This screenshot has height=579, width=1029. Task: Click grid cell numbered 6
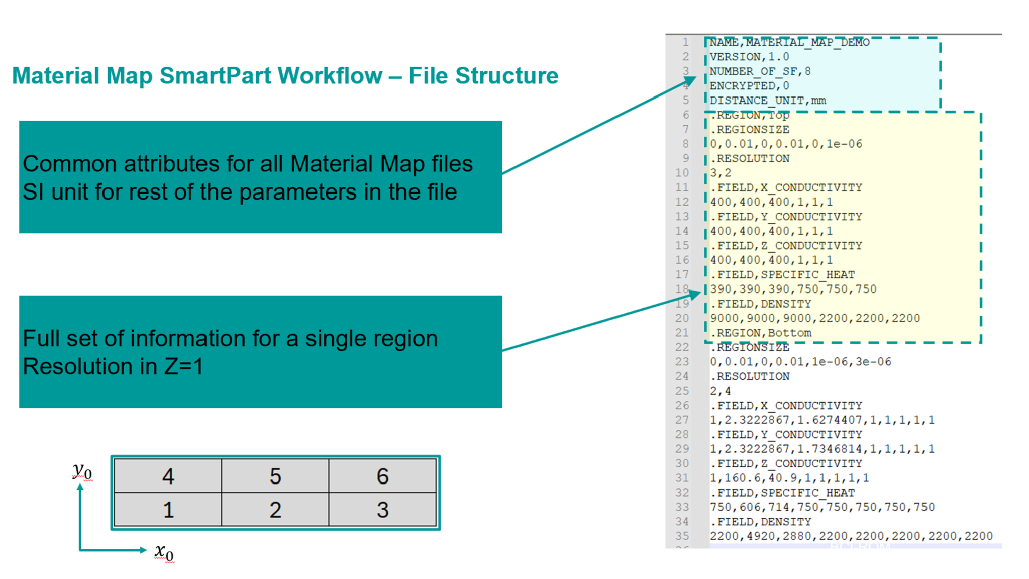pyautogui.click(x=382, y=476)
